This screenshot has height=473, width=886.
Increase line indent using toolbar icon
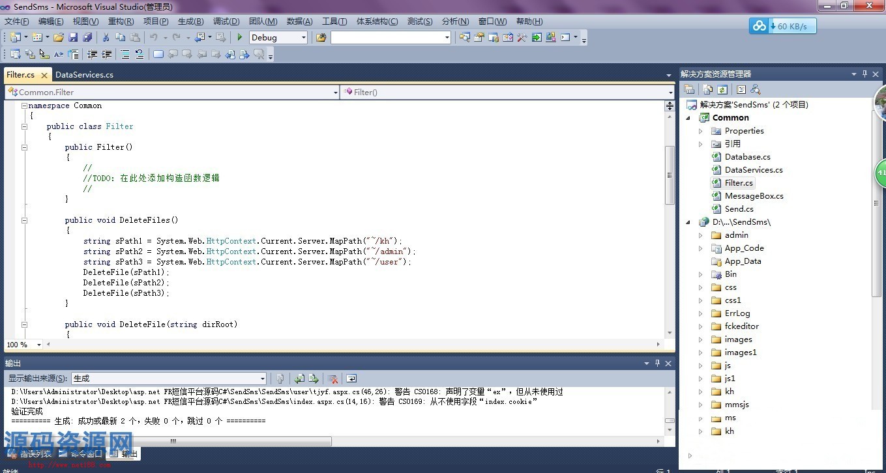107,55
